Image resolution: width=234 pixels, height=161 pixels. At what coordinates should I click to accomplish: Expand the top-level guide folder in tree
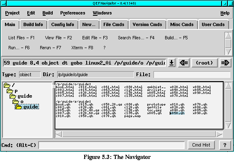[13, 96]
